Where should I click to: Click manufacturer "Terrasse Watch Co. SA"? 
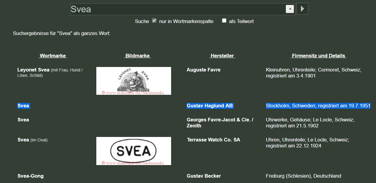tap(213, 140)
